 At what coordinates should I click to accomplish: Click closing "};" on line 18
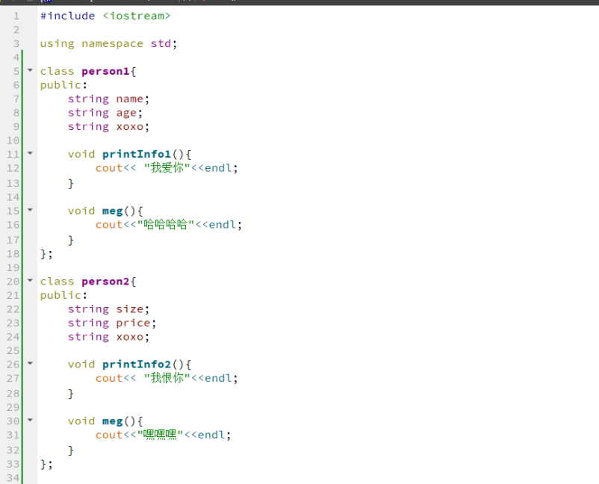pos(46,254)
